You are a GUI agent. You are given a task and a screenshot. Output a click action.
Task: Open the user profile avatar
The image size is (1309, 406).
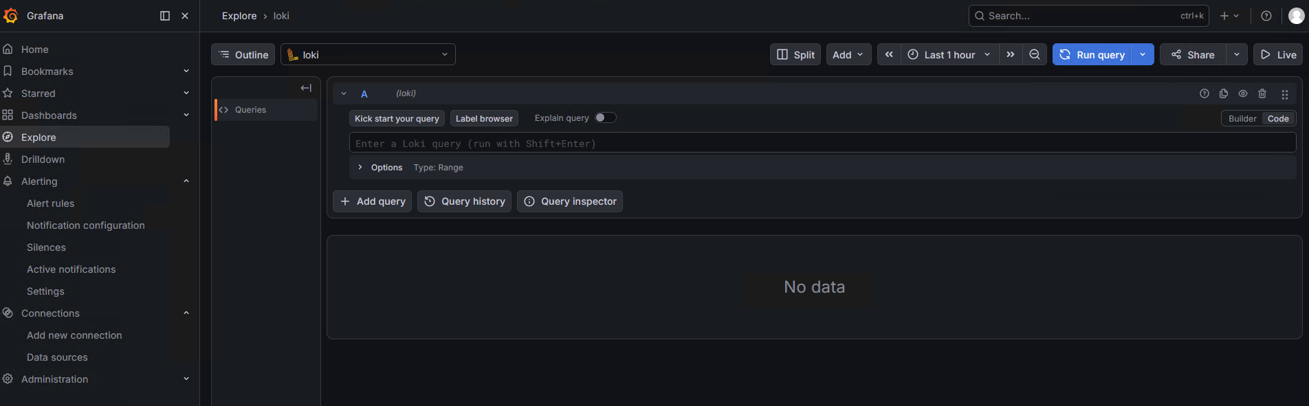tap(1297, 16)
